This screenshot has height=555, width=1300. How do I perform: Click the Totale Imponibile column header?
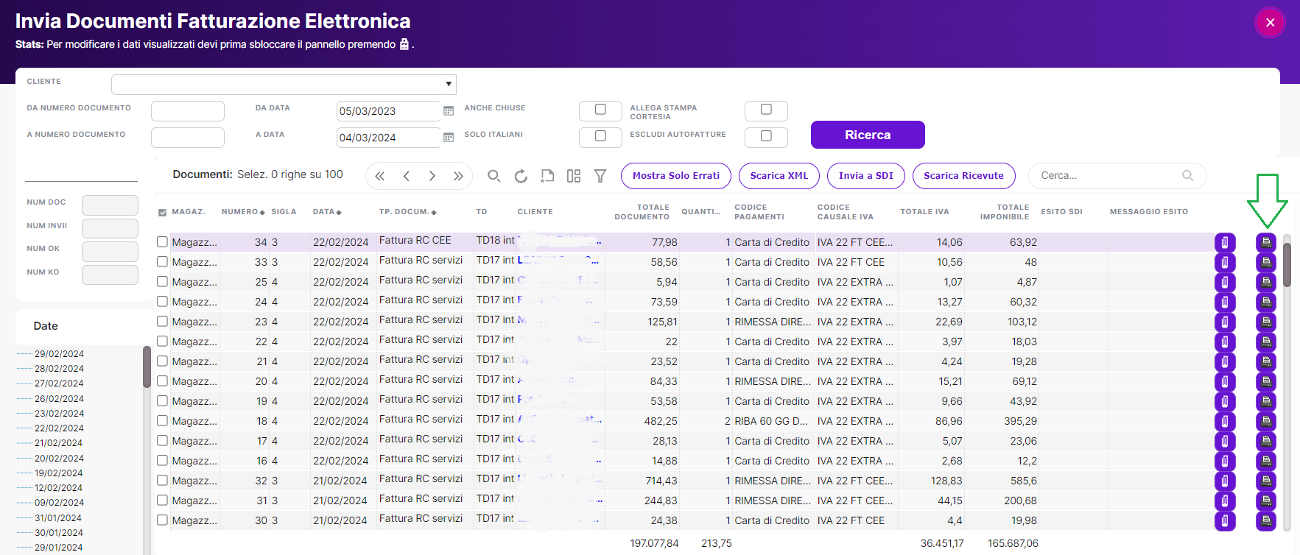coord(1004,212)
